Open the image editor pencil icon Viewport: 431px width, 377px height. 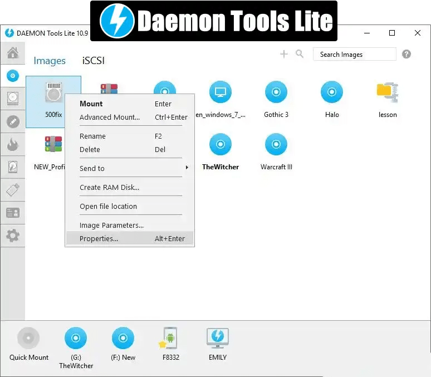13,121
